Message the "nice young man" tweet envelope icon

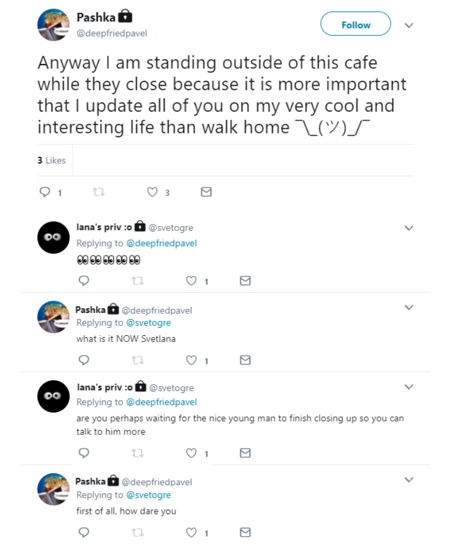245,453
